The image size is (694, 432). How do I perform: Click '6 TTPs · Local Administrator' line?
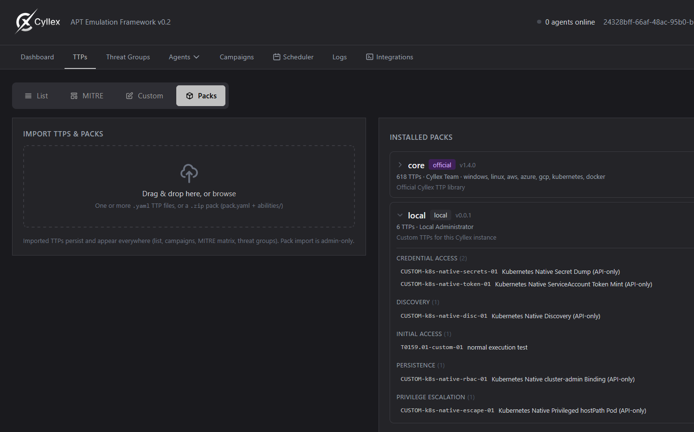(435, 227)
